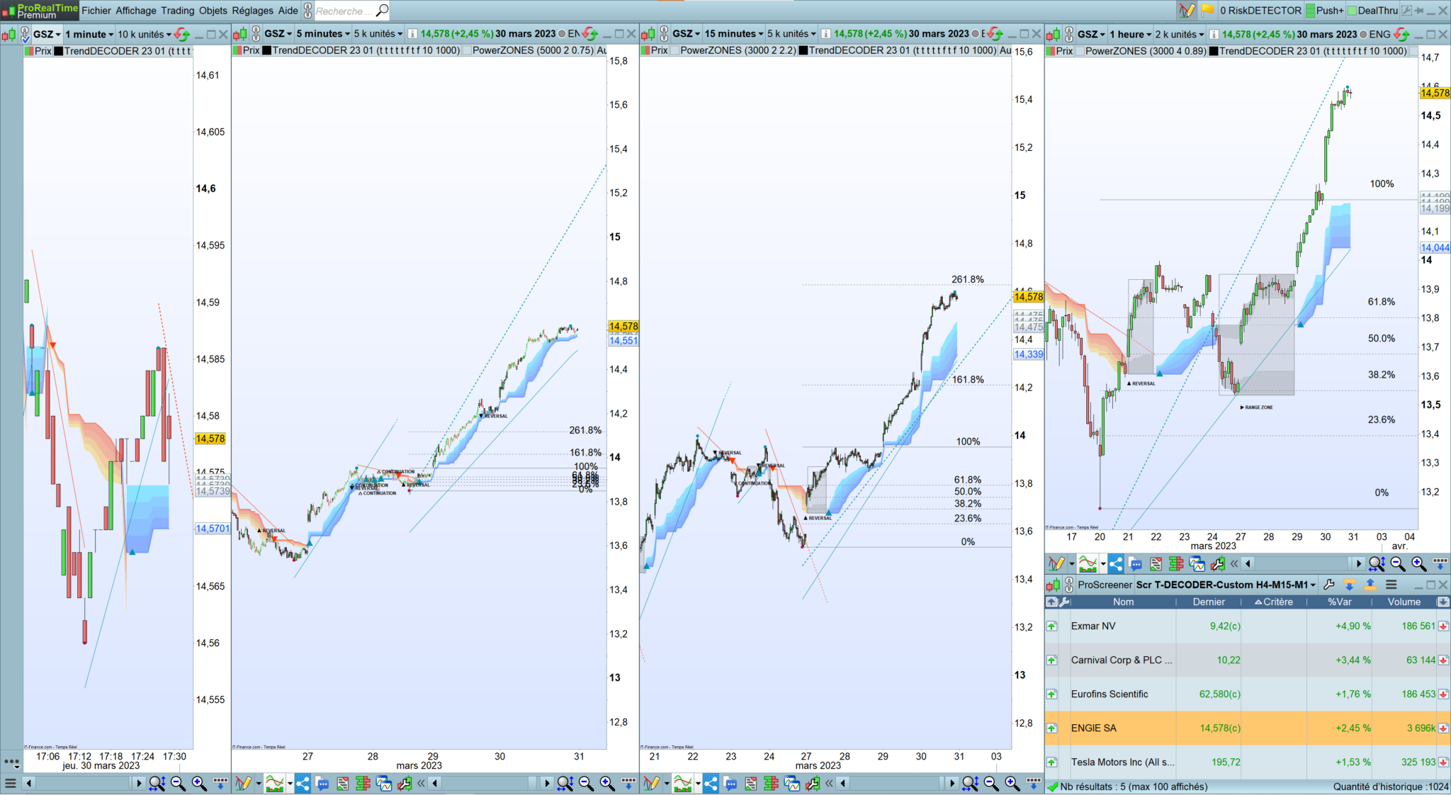Open the Trading menu
The height and width of the screenshot is (795, 1451).
pos(177,11)
